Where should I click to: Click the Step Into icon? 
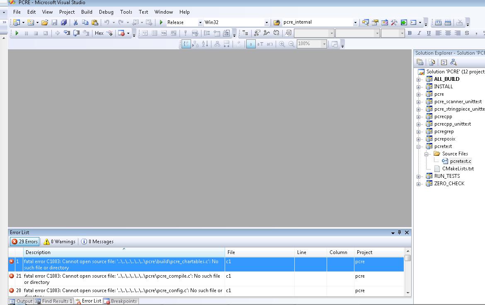(x=67, y=33)
